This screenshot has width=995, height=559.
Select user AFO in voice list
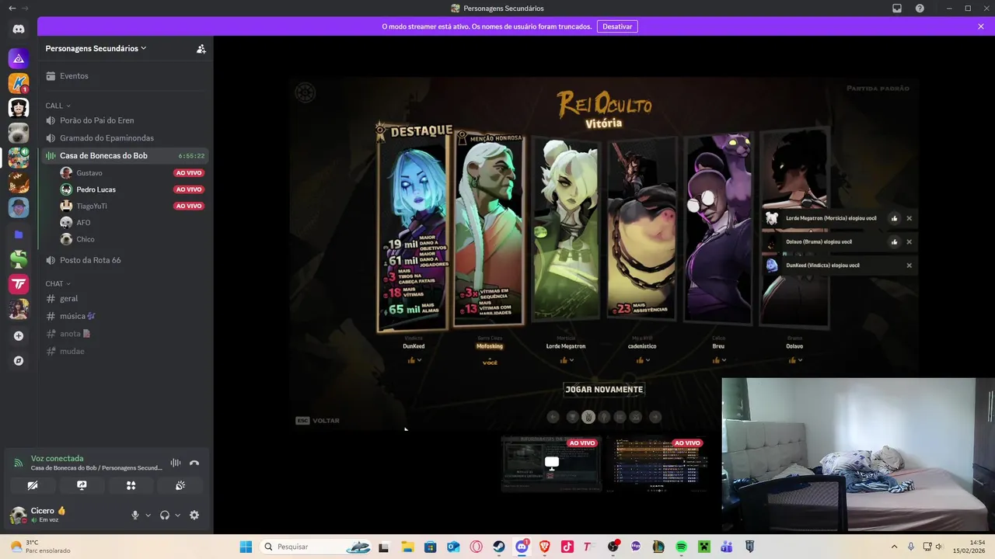[132, 223]
